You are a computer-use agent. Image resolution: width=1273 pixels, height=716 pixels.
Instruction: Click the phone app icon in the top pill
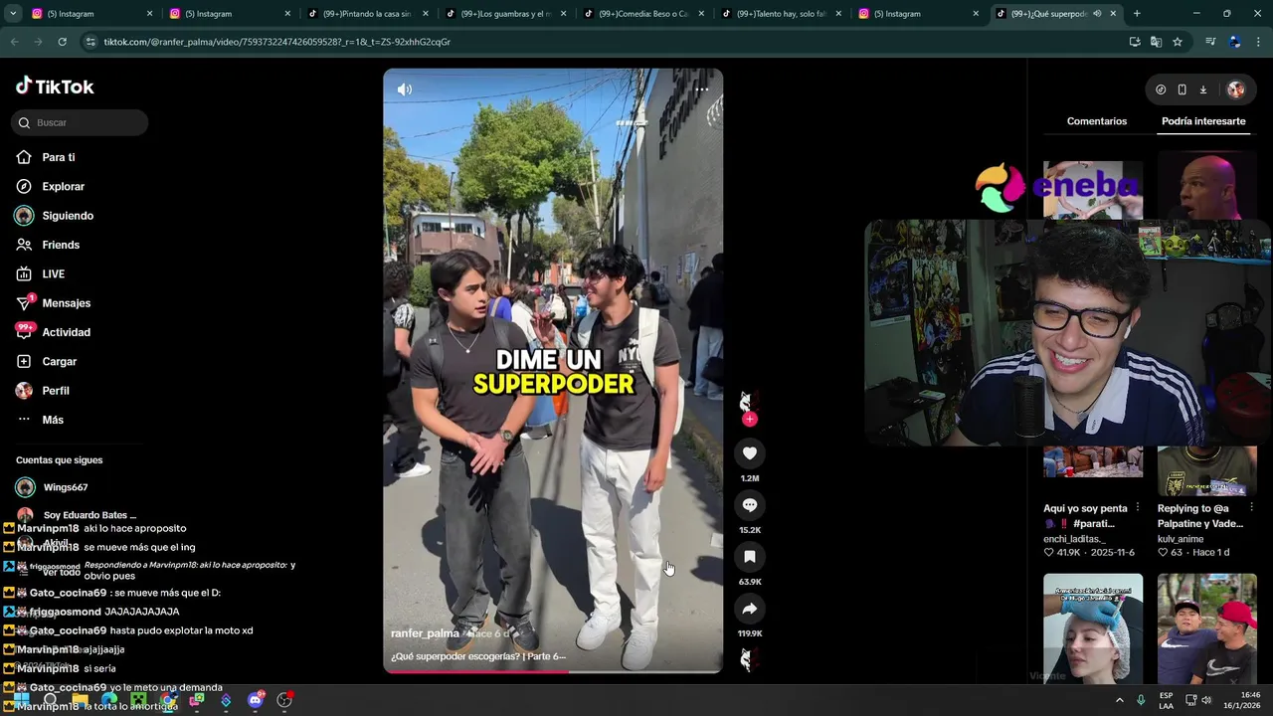pyautogui.click(x=1182, y=89)
